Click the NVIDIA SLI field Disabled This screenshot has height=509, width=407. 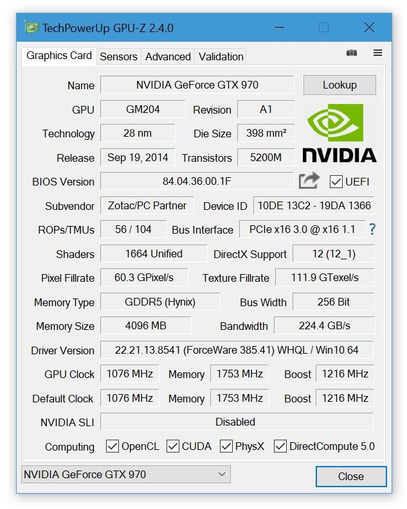click(237, 422)
